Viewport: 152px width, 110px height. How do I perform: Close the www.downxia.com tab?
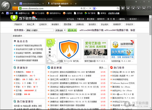click(x=43, y=4)
